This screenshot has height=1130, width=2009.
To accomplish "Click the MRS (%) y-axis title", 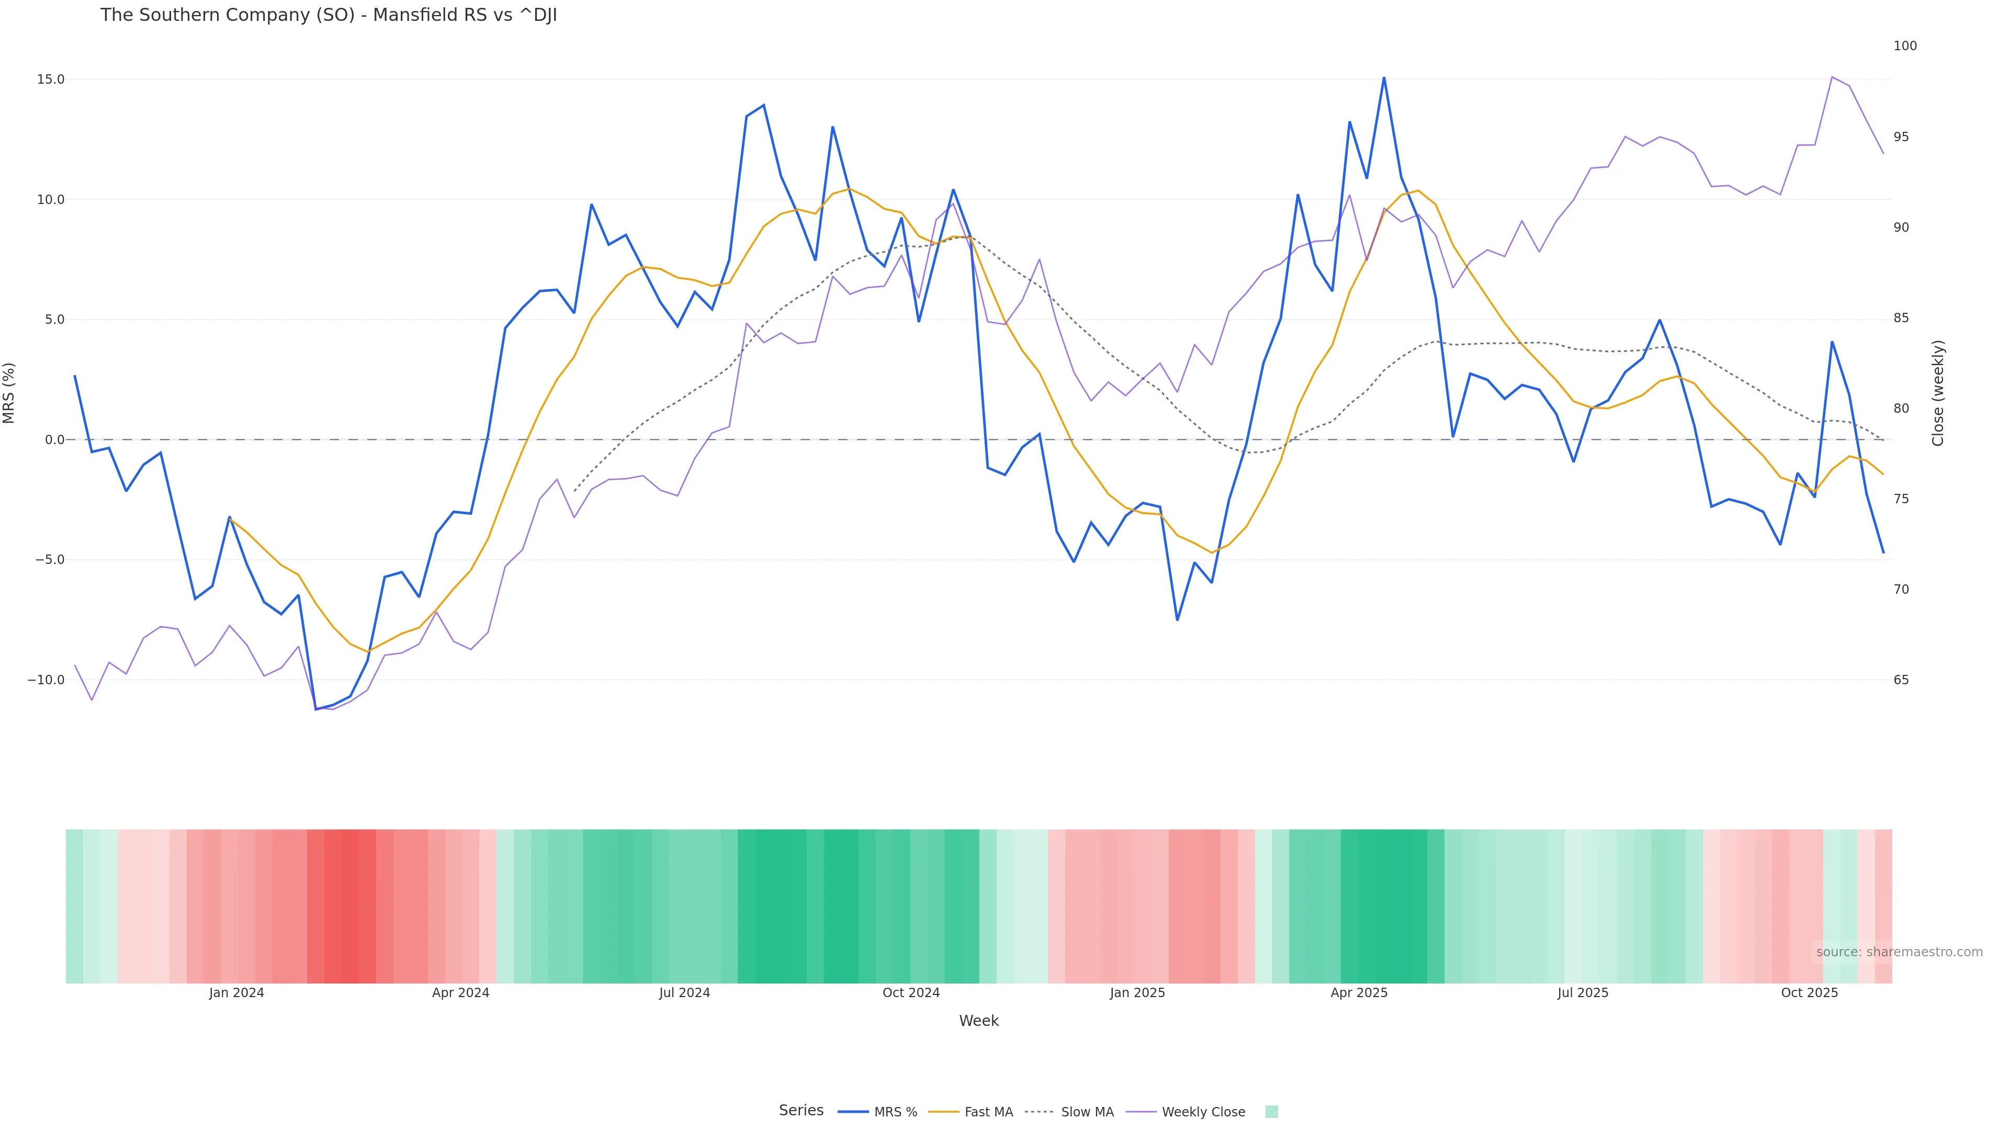I will click(9, 392).
